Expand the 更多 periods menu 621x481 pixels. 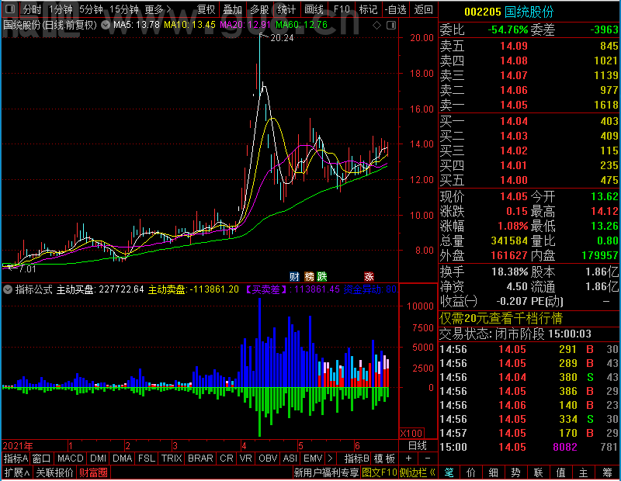pos(158,9)
